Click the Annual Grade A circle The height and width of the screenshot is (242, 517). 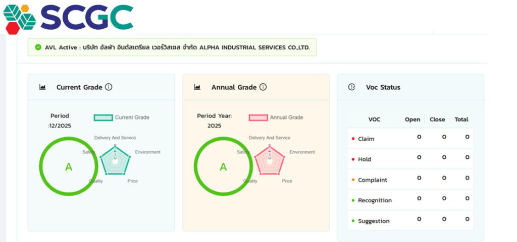(223, 167)
